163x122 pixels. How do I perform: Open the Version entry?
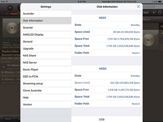[46, 104]
